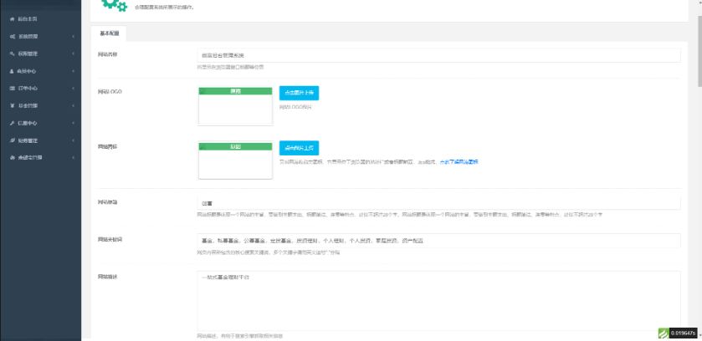This screenshot has width=702, height=341.
Task: Expand the 系统管理 menu chevron
Action: tap(73, 37)
